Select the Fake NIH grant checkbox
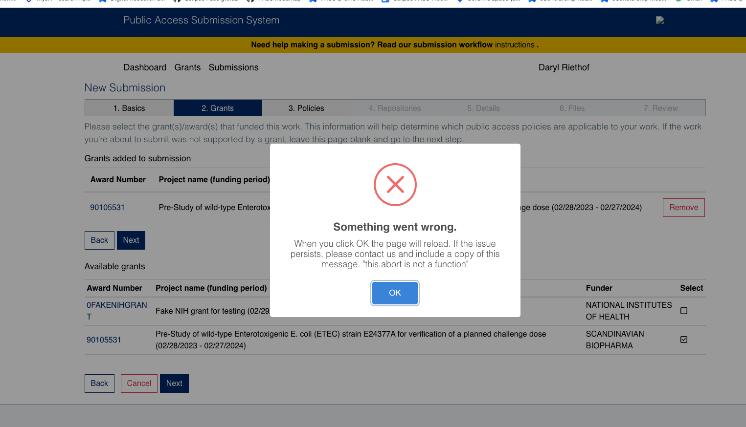This screenshot has height=427, width=746. [x=683, y=310]
